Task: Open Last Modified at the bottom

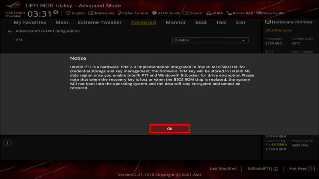Action: (223, 169)
